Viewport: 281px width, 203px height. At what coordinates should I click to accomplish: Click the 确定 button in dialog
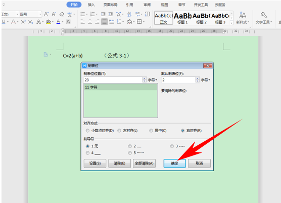(x=174, y=164)
